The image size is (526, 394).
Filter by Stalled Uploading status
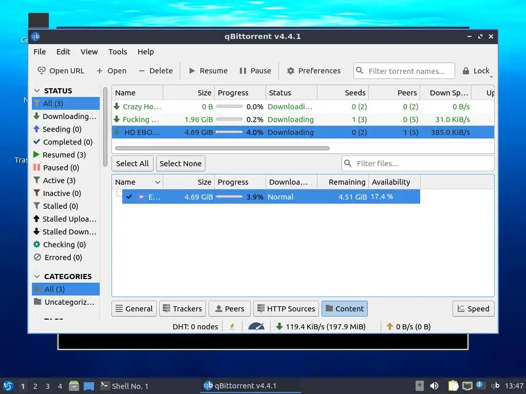66,219
